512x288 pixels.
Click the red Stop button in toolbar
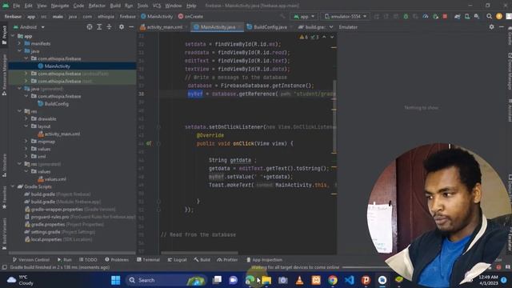445,16
